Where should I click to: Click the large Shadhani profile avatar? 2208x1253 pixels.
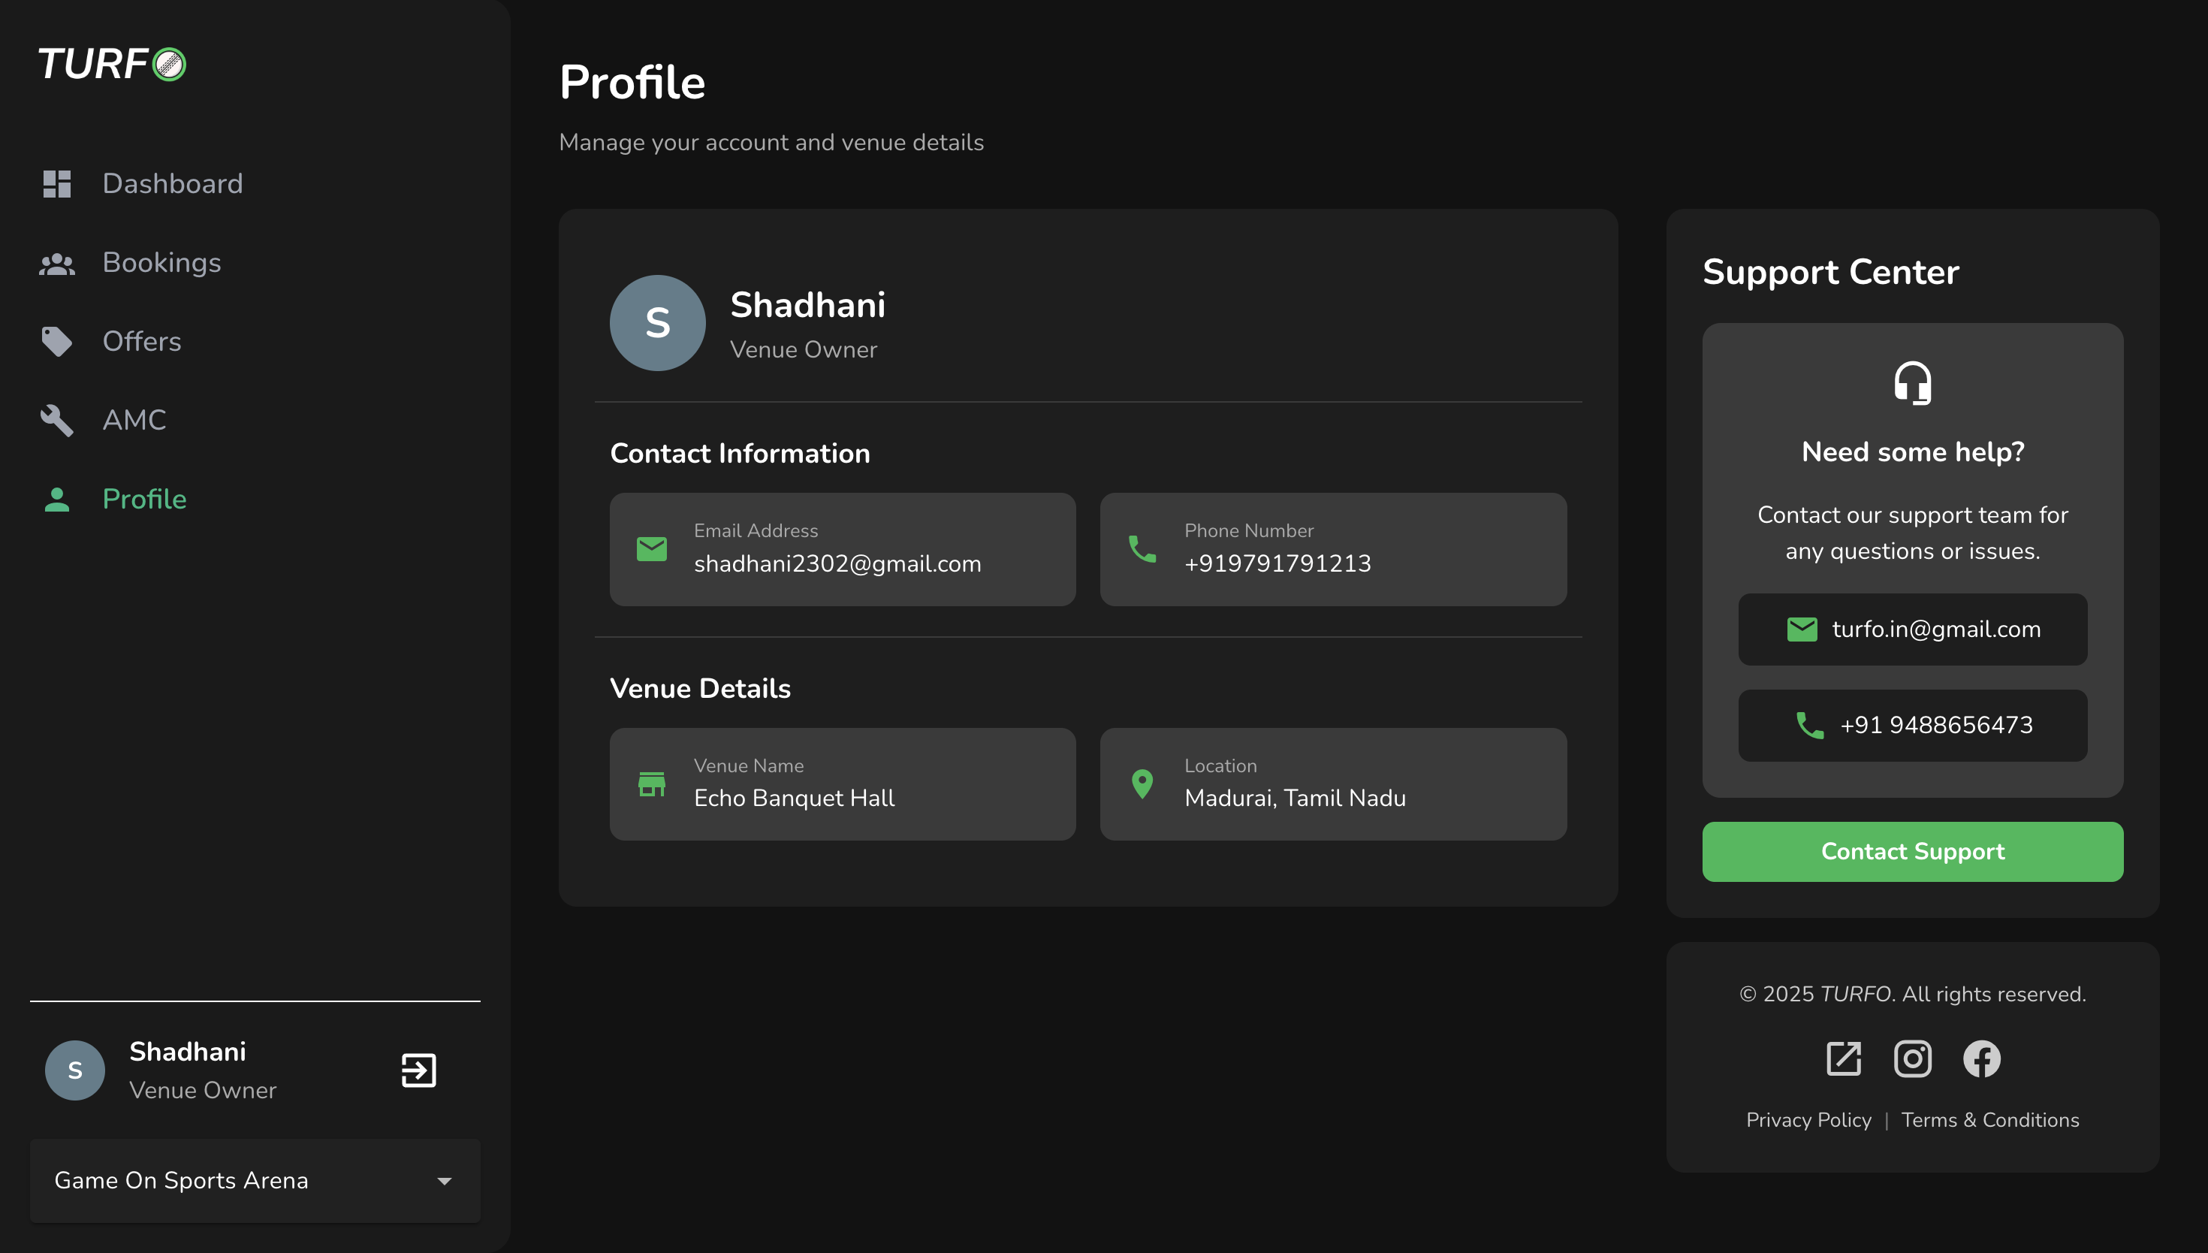(x=657, y=323)
